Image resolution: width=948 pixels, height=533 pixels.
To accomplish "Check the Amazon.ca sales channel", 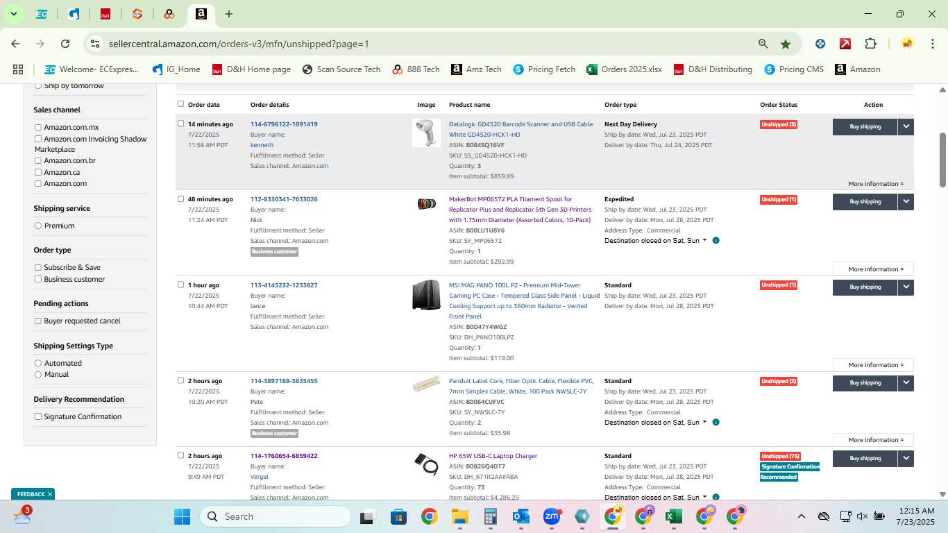I will click(38, 172).
